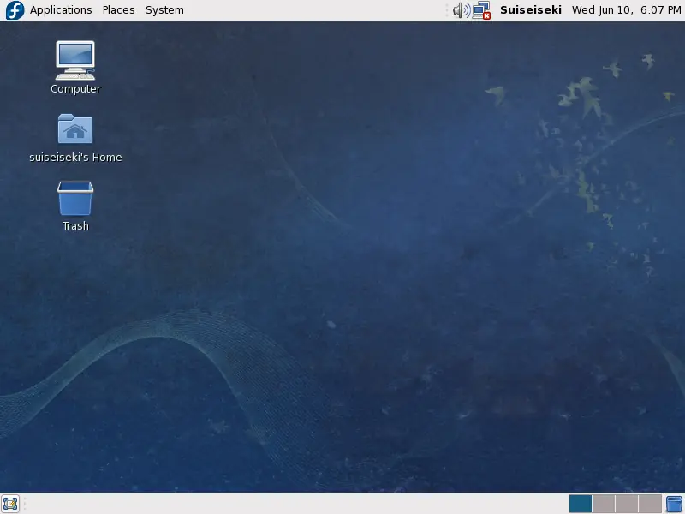This screenshot has height=514, width=685.
Task: Open the Places menu
Action: pyautogui.click(x=118, y=10)
